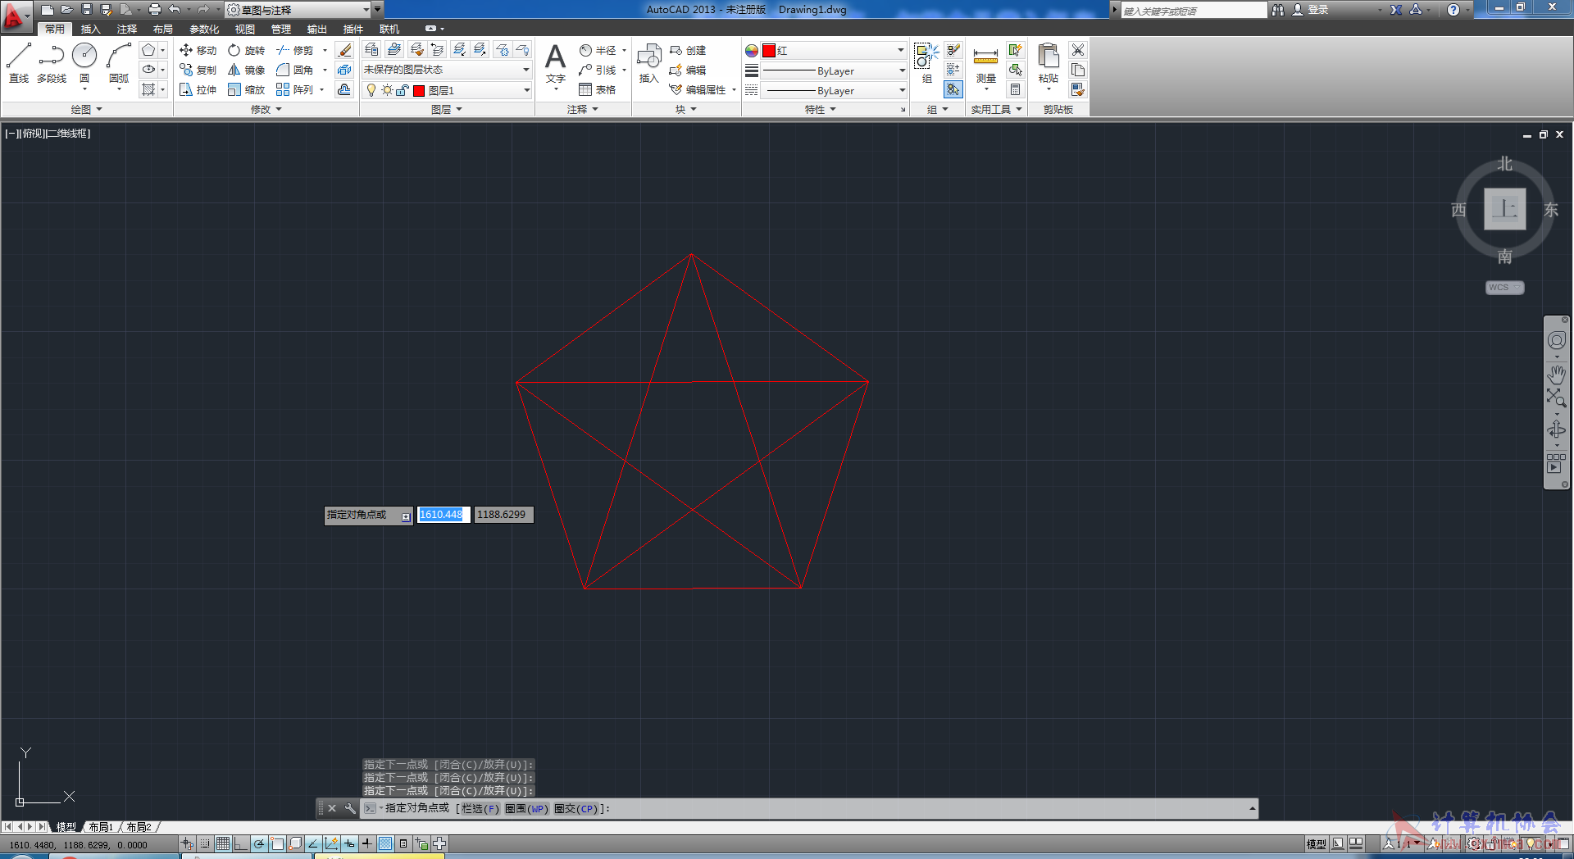Screen dimensions: 1574x859
Task: Open the 红 color dropdown
Action: point(834,50)
